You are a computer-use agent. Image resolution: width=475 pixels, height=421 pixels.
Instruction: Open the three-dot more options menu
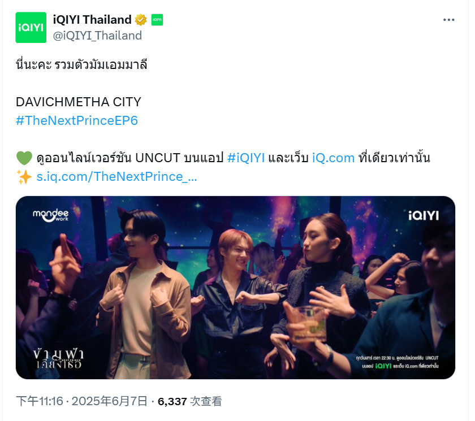pos(448,20)
